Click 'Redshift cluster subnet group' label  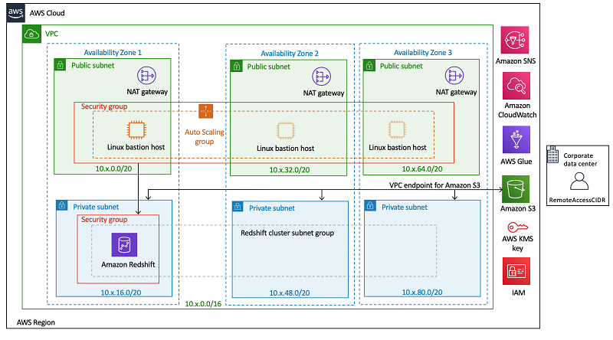(287, 233)
